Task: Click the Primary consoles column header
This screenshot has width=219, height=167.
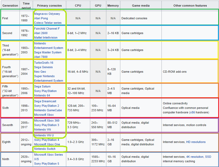Action: click(49, 6)
